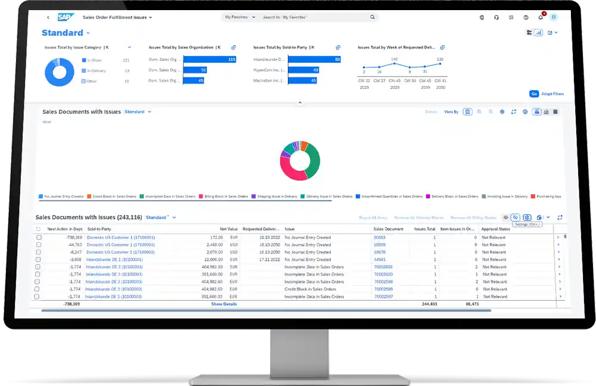Expand the Standard page variant dropdown

(88, 33)
